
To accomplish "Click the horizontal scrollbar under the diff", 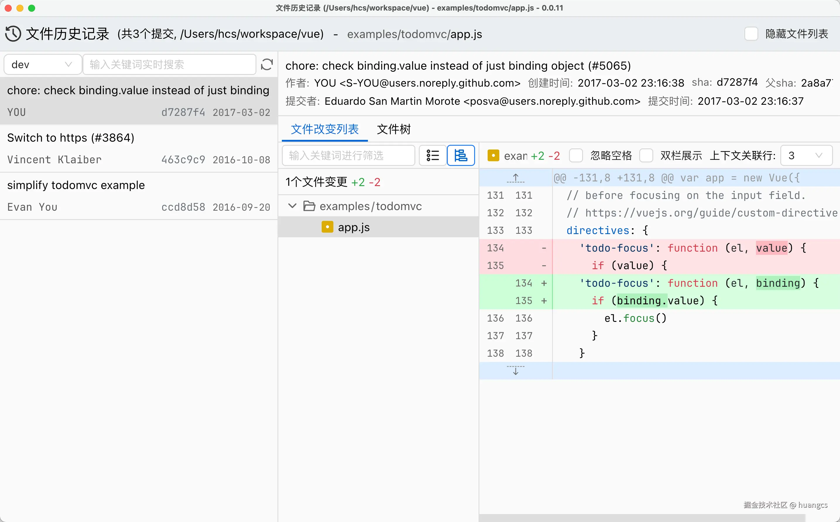I will 642,518.
